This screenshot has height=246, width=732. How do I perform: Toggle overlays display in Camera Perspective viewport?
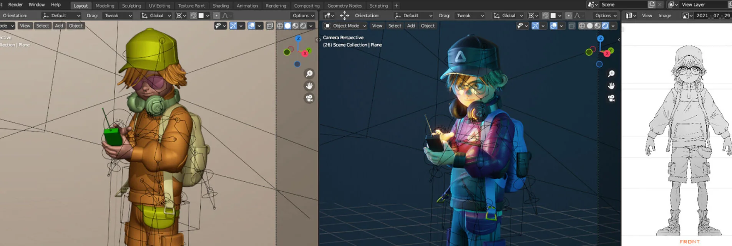click(x=553, y=26)
